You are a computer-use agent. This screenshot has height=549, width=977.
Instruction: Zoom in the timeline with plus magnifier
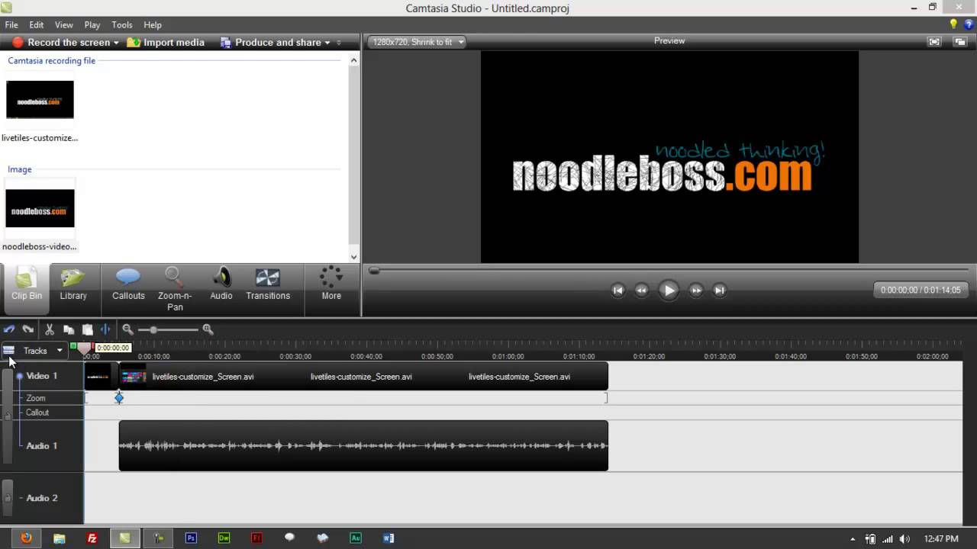[208, 329]
